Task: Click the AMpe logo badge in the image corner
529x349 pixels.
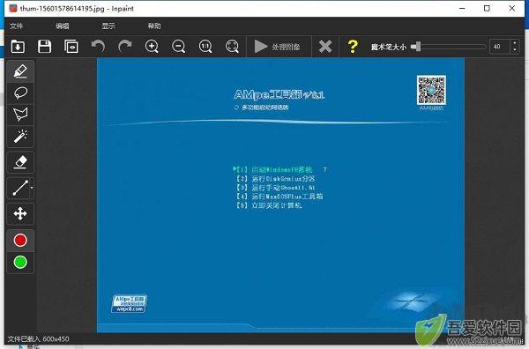Action: point(130,304)
